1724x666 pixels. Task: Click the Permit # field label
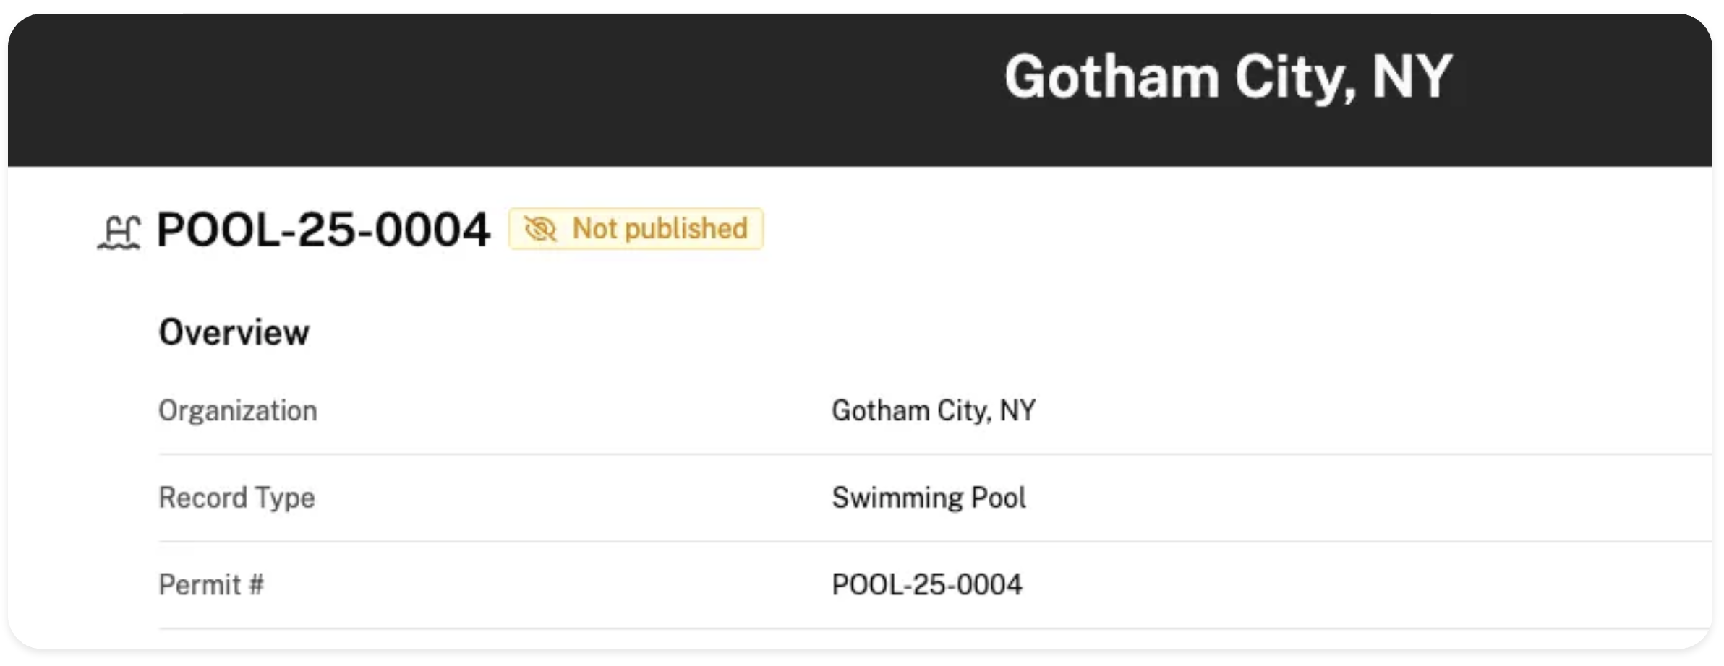click(210, 584)
